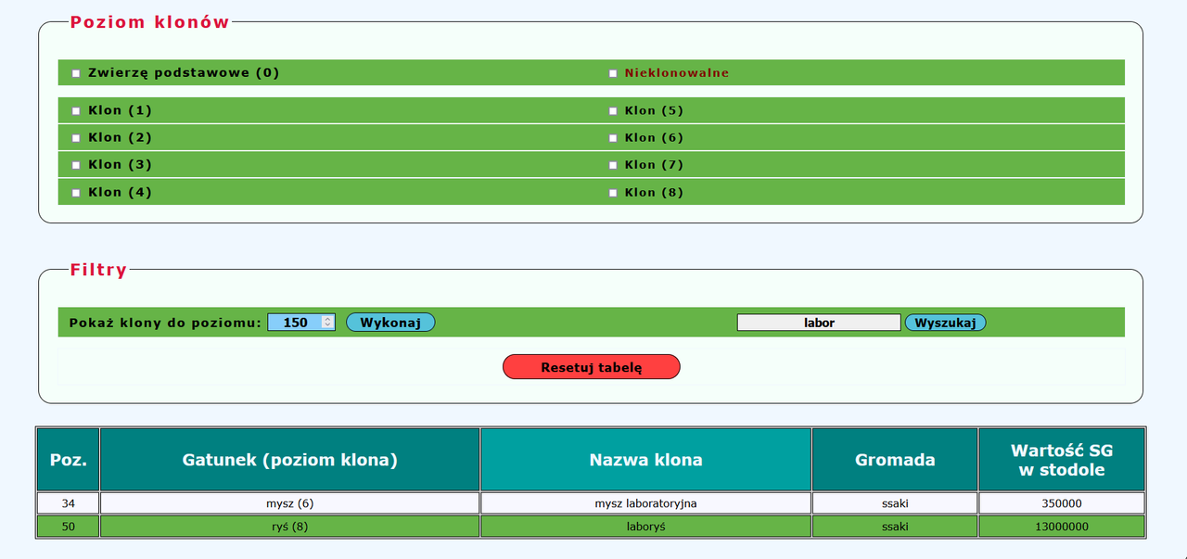
Task: Click the Wykonaj button
Action: pyautogui.click(x=390, y=323)
